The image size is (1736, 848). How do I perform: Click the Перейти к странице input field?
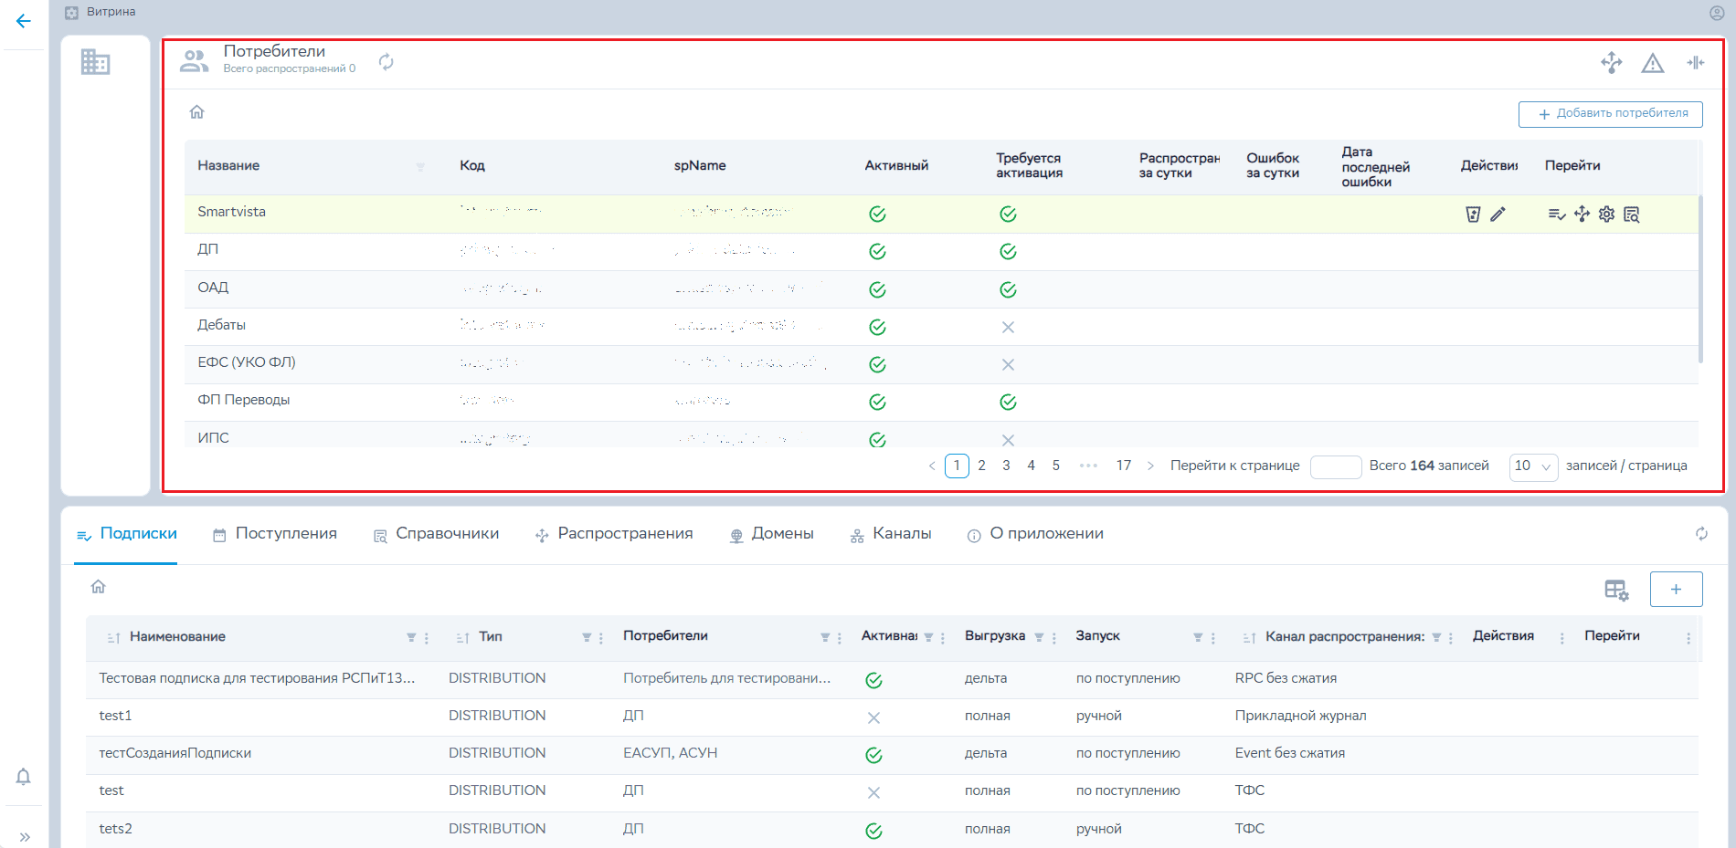[x=1335, y=466]
